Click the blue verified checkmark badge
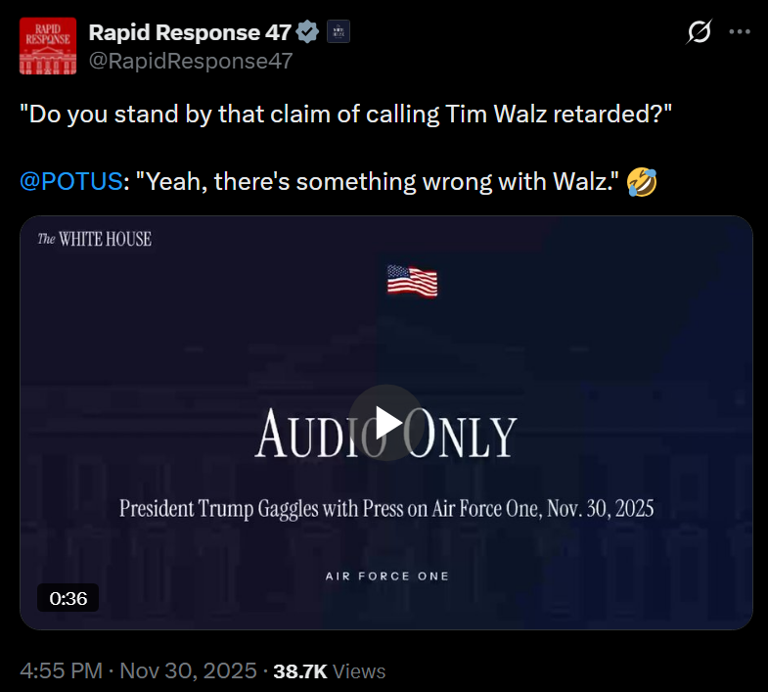The width and height of the screenshot is (768, 692). [x=307, y=32]
